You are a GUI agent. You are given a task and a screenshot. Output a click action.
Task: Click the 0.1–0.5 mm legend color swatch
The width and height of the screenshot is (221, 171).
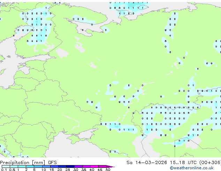point(6,166)
